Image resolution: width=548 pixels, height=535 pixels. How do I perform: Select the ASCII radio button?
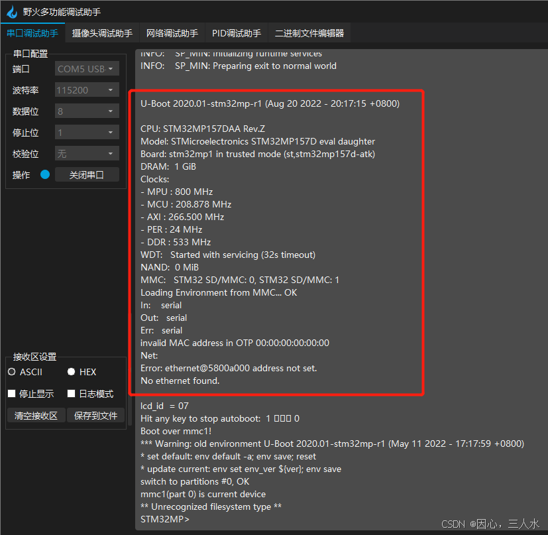(12, 372)
